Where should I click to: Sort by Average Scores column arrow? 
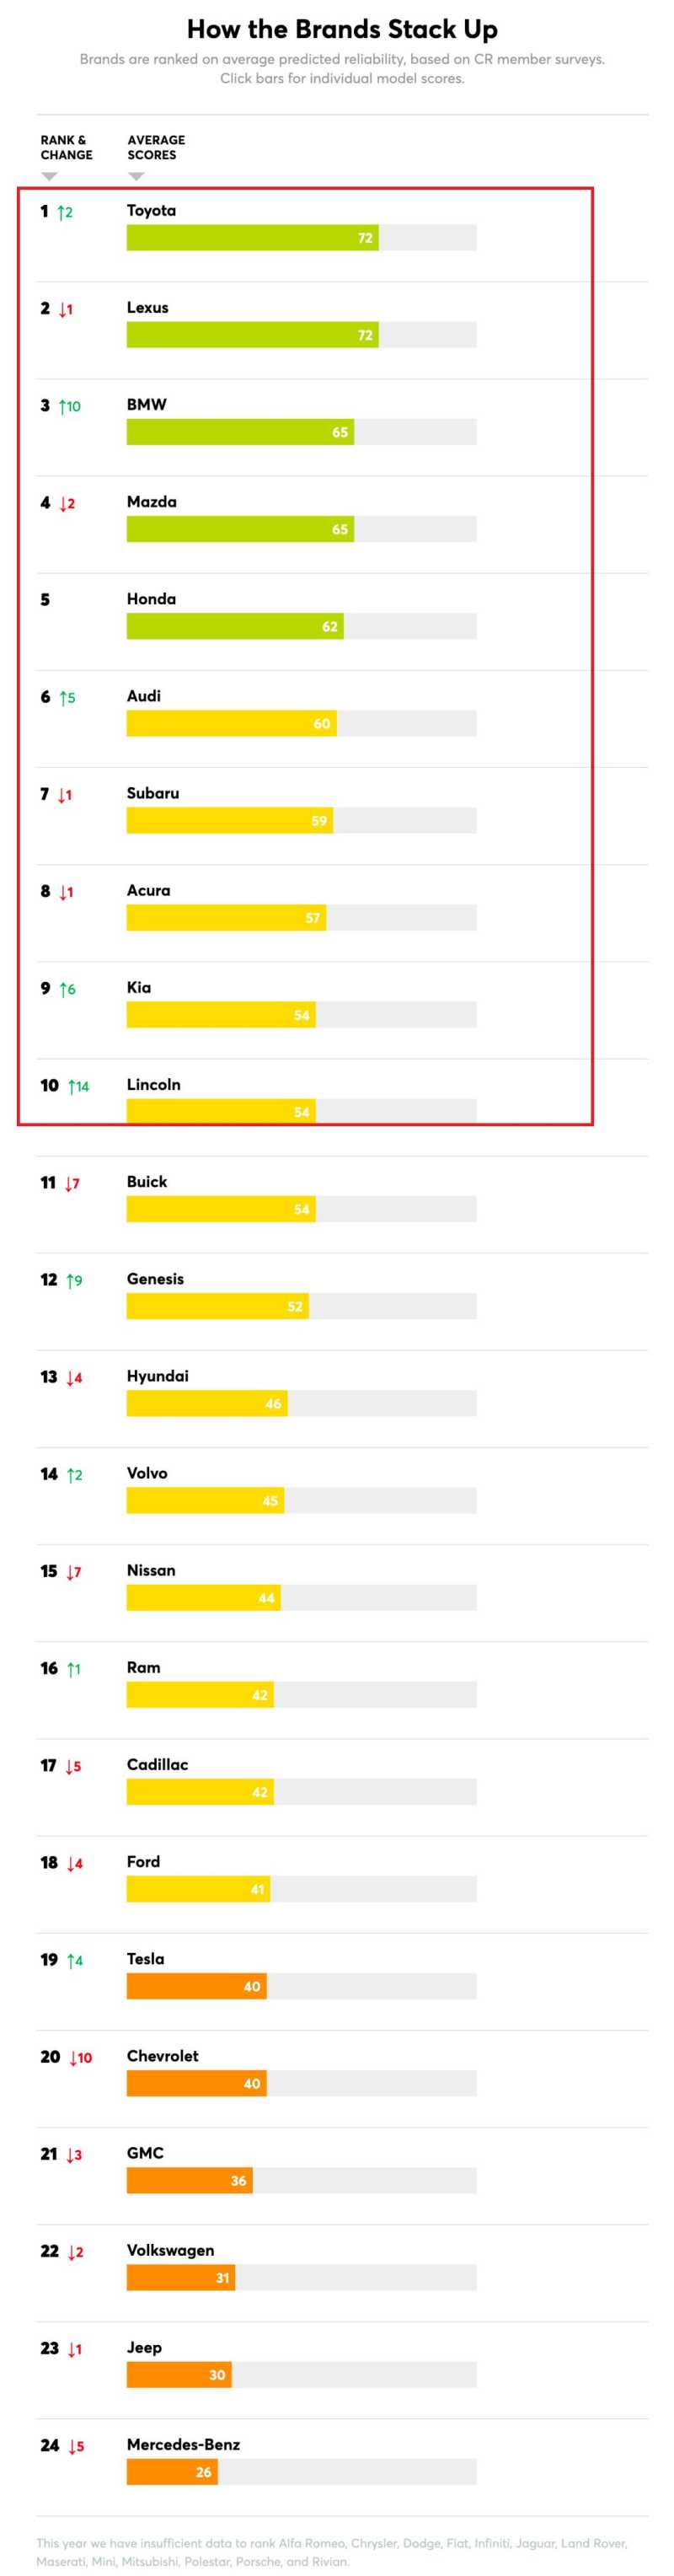click(137, 176)
